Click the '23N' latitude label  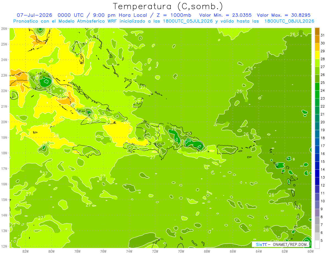(x=4, y=75)
